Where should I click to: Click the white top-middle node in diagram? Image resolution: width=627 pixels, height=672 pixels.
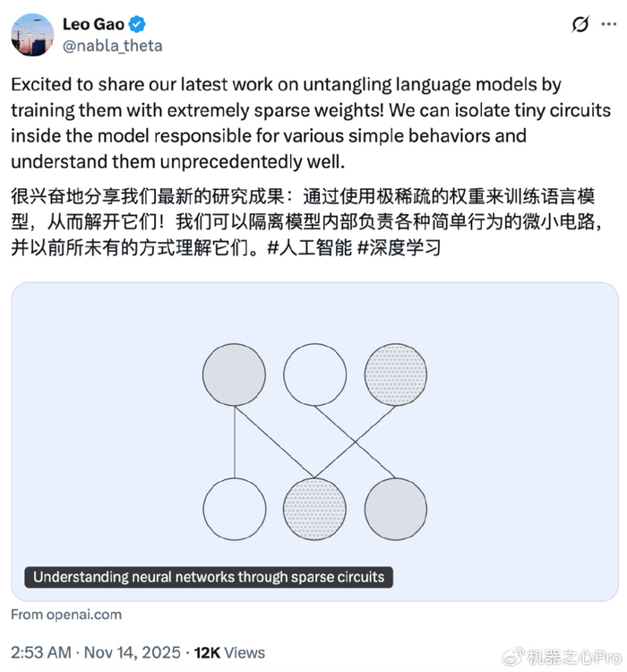[x=315, y=375]
